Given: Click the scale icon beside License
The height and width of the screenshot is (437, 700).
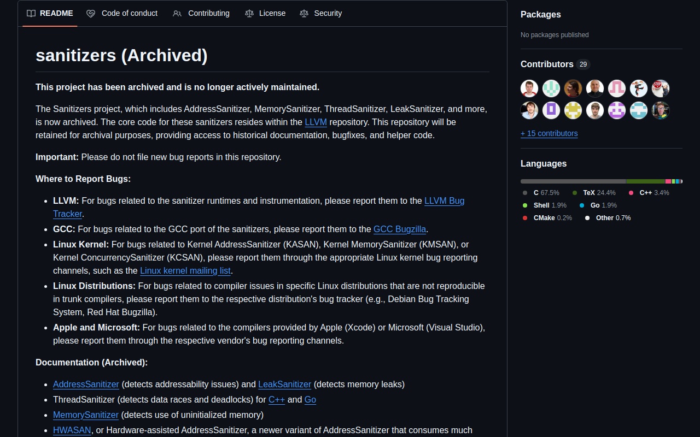Looking at the screenshot, I should click(x=249, y=13).
